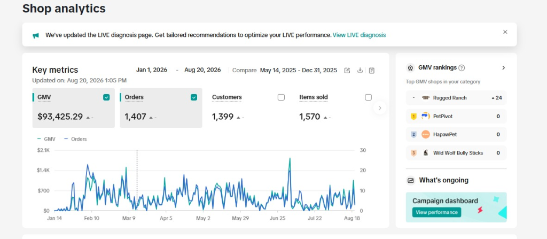The width and height of the screenshot is (547, 239).
Task: Click the Items sold metric label
Action: tap(313, 97)
